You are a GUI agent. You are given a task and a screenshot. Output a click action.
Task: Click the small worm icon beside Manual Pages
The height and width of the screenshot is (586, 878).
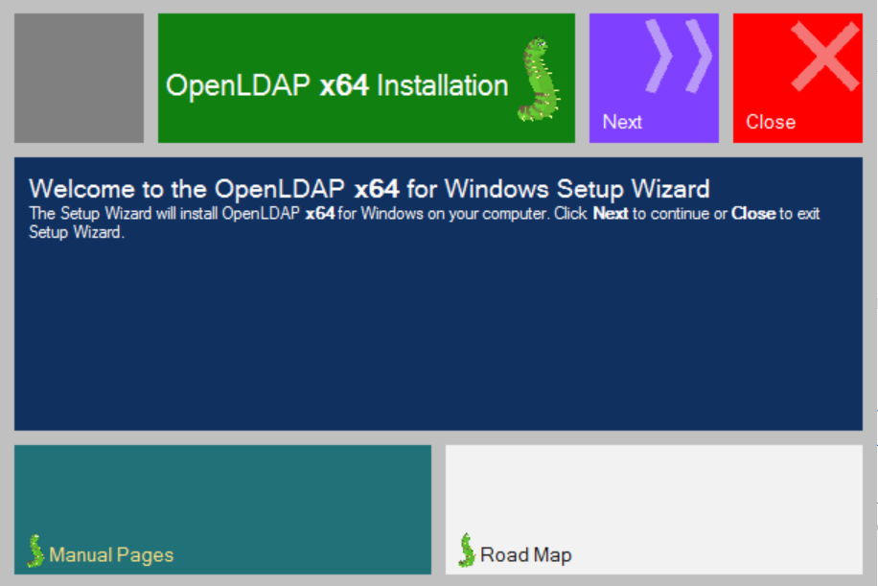pos(35,551)
